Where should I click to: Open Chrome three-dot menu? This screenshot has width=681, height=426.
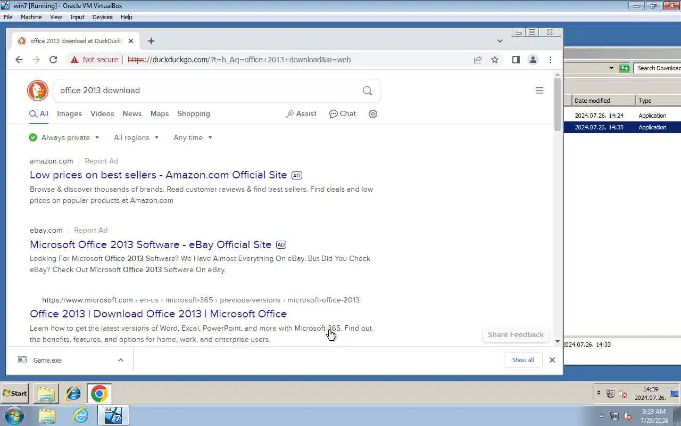click(x=550, y=60)
